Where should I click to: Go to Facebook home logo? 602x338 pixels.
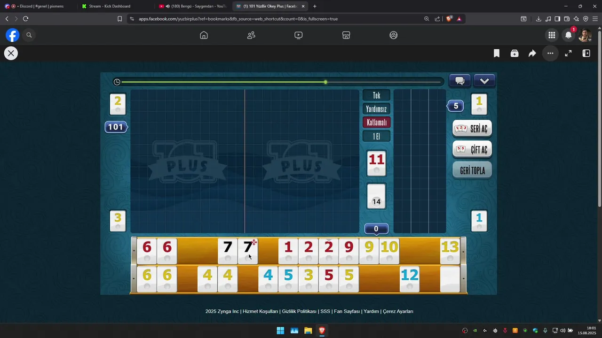pos(13,35)
